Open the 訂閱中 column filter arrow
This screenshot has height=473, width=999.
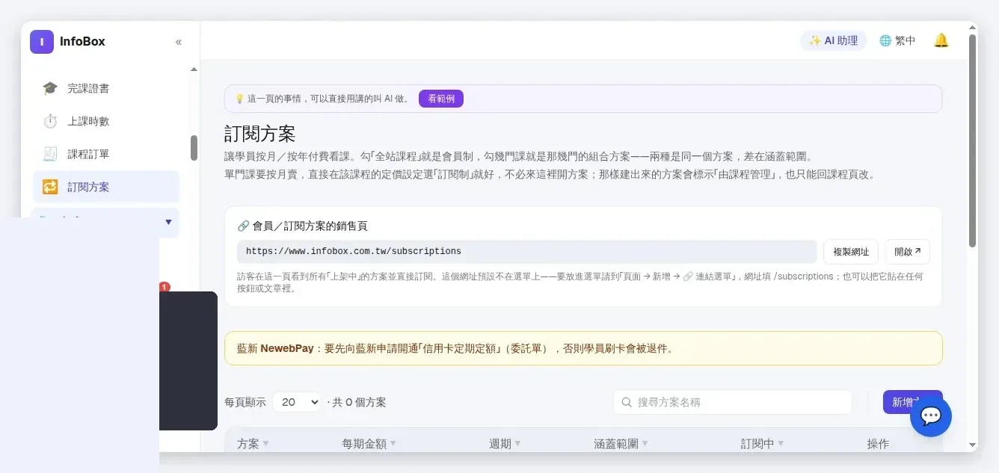click(x=781, y=444)
